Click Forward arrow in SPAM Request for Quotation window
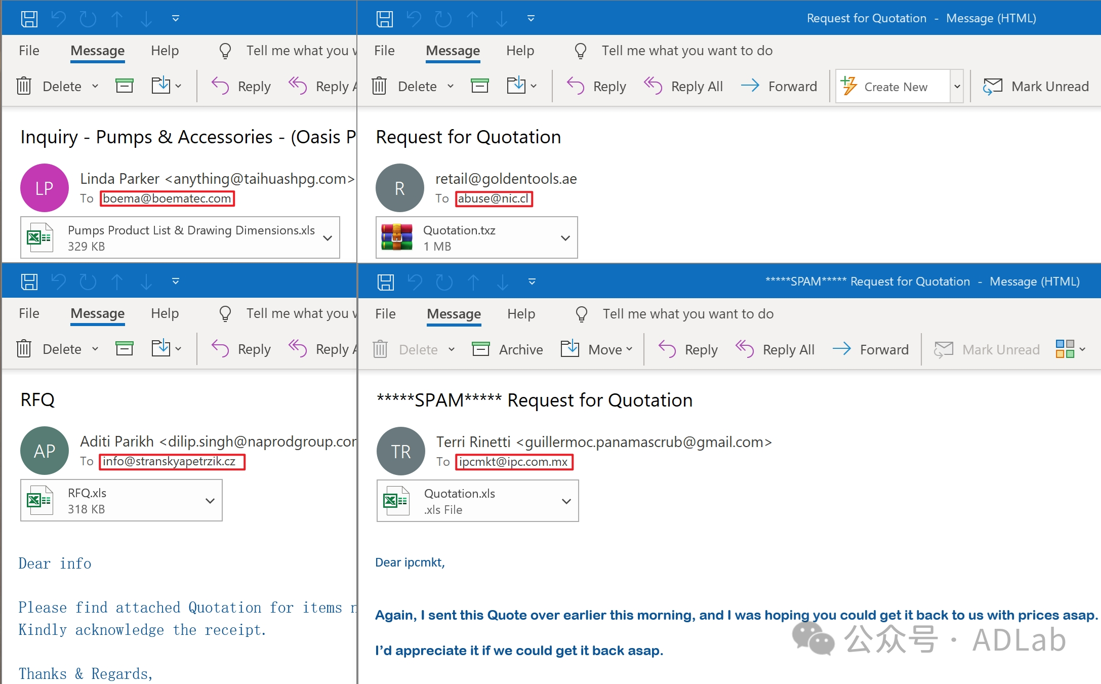 point(842,349)
